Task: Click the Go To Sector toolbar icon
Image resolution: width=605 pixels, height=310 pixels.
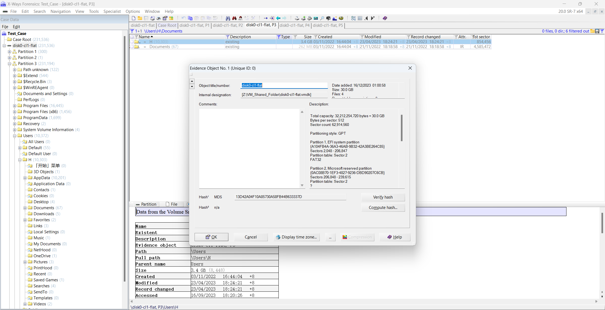Action: coord(272,18)
